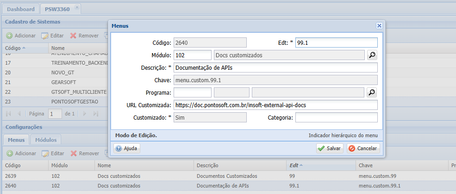Go to first page in pager
Image resolution: width=456 pixels, height=194 pixels.
click(8, 114)
